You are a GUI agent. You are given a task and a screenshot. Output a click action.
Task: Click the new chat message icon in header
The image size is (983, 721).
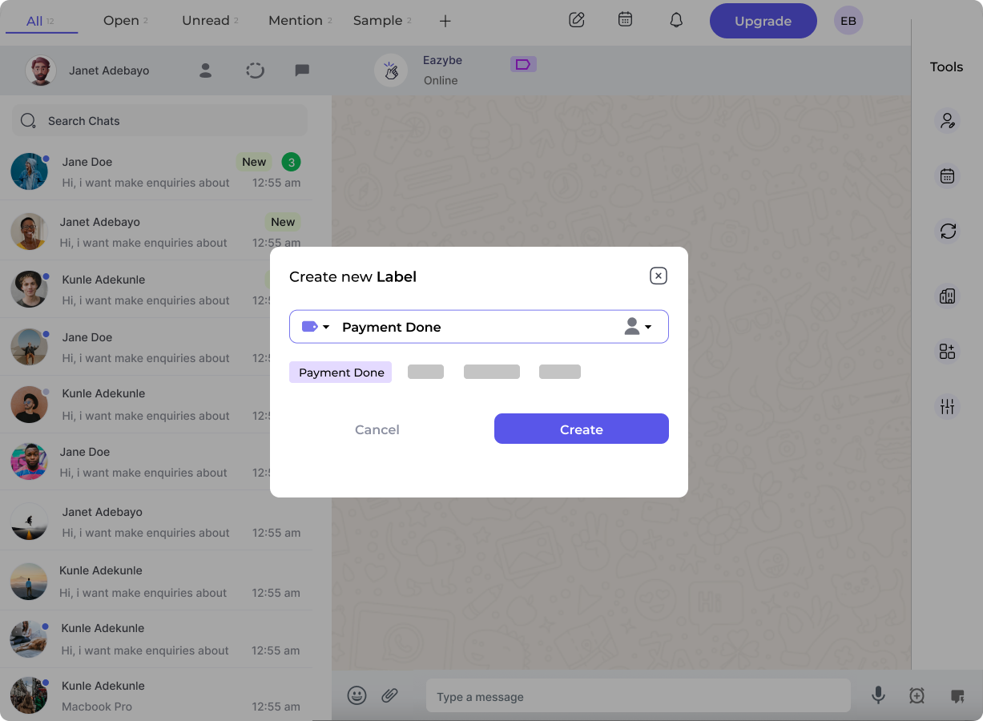(302, 70)
